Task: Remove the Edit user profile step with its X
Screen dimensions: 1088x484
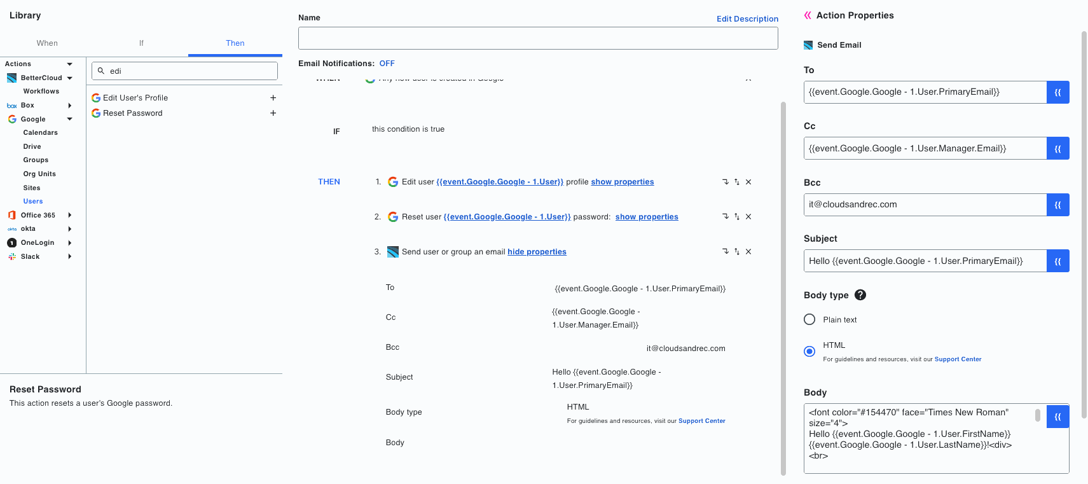Action: point(748,182)
